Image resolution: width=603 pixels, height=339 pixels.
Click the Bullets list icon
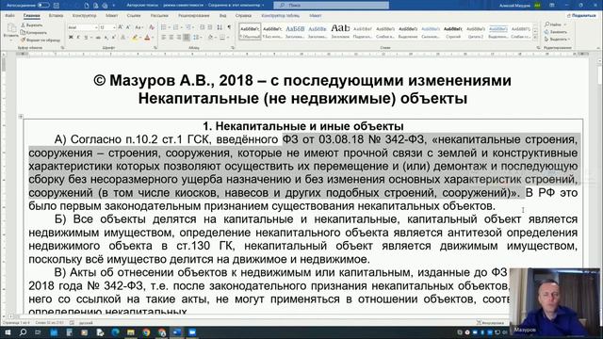pyautogui.click(x=164, y=27)
